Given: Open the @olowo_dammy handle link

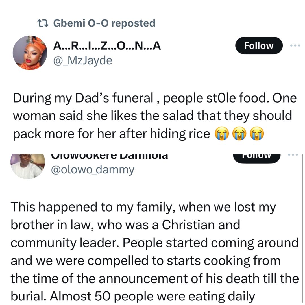Looking at the screenshot, I should [92, 169].
